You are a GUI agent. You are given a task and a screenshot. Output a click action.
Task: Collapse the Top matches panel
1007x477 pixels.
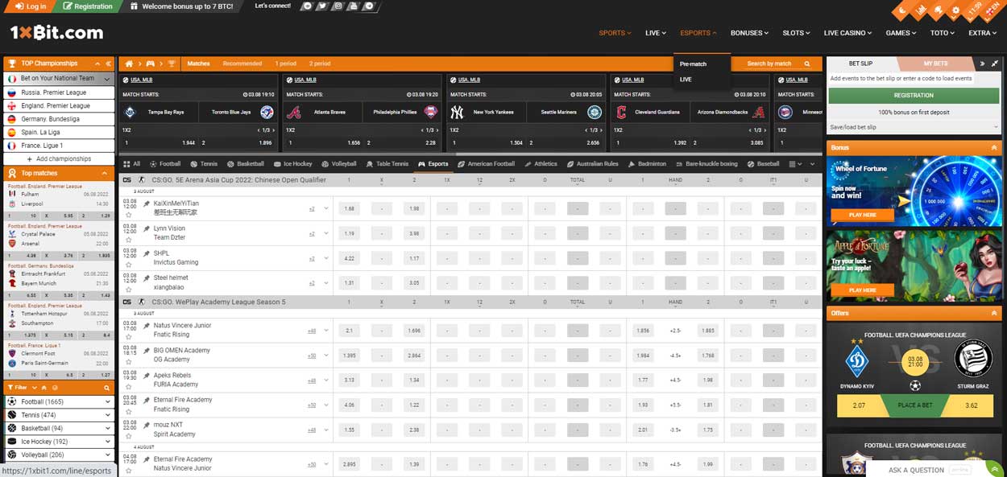coord(105,173)
